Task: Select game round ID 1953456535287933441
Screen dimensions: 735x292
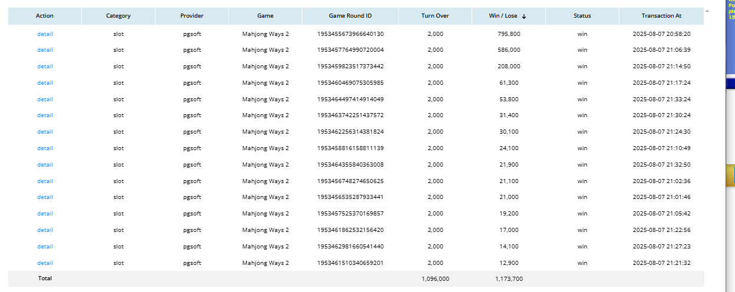Action: click(x=350, y=197)
